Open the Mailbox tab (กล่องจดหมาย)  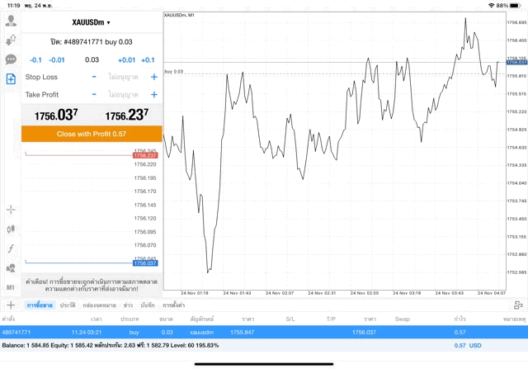99,305
